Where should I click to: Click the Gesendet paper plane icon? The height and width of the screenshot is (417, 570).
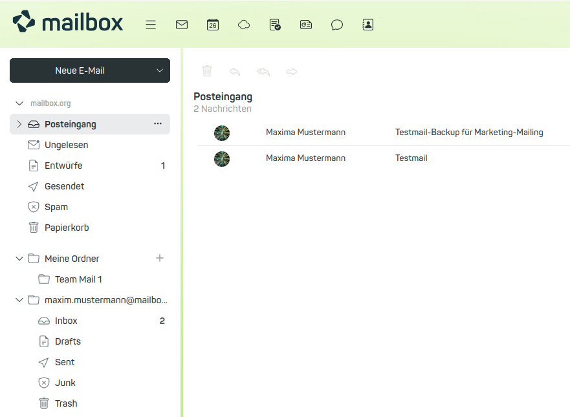33,187
